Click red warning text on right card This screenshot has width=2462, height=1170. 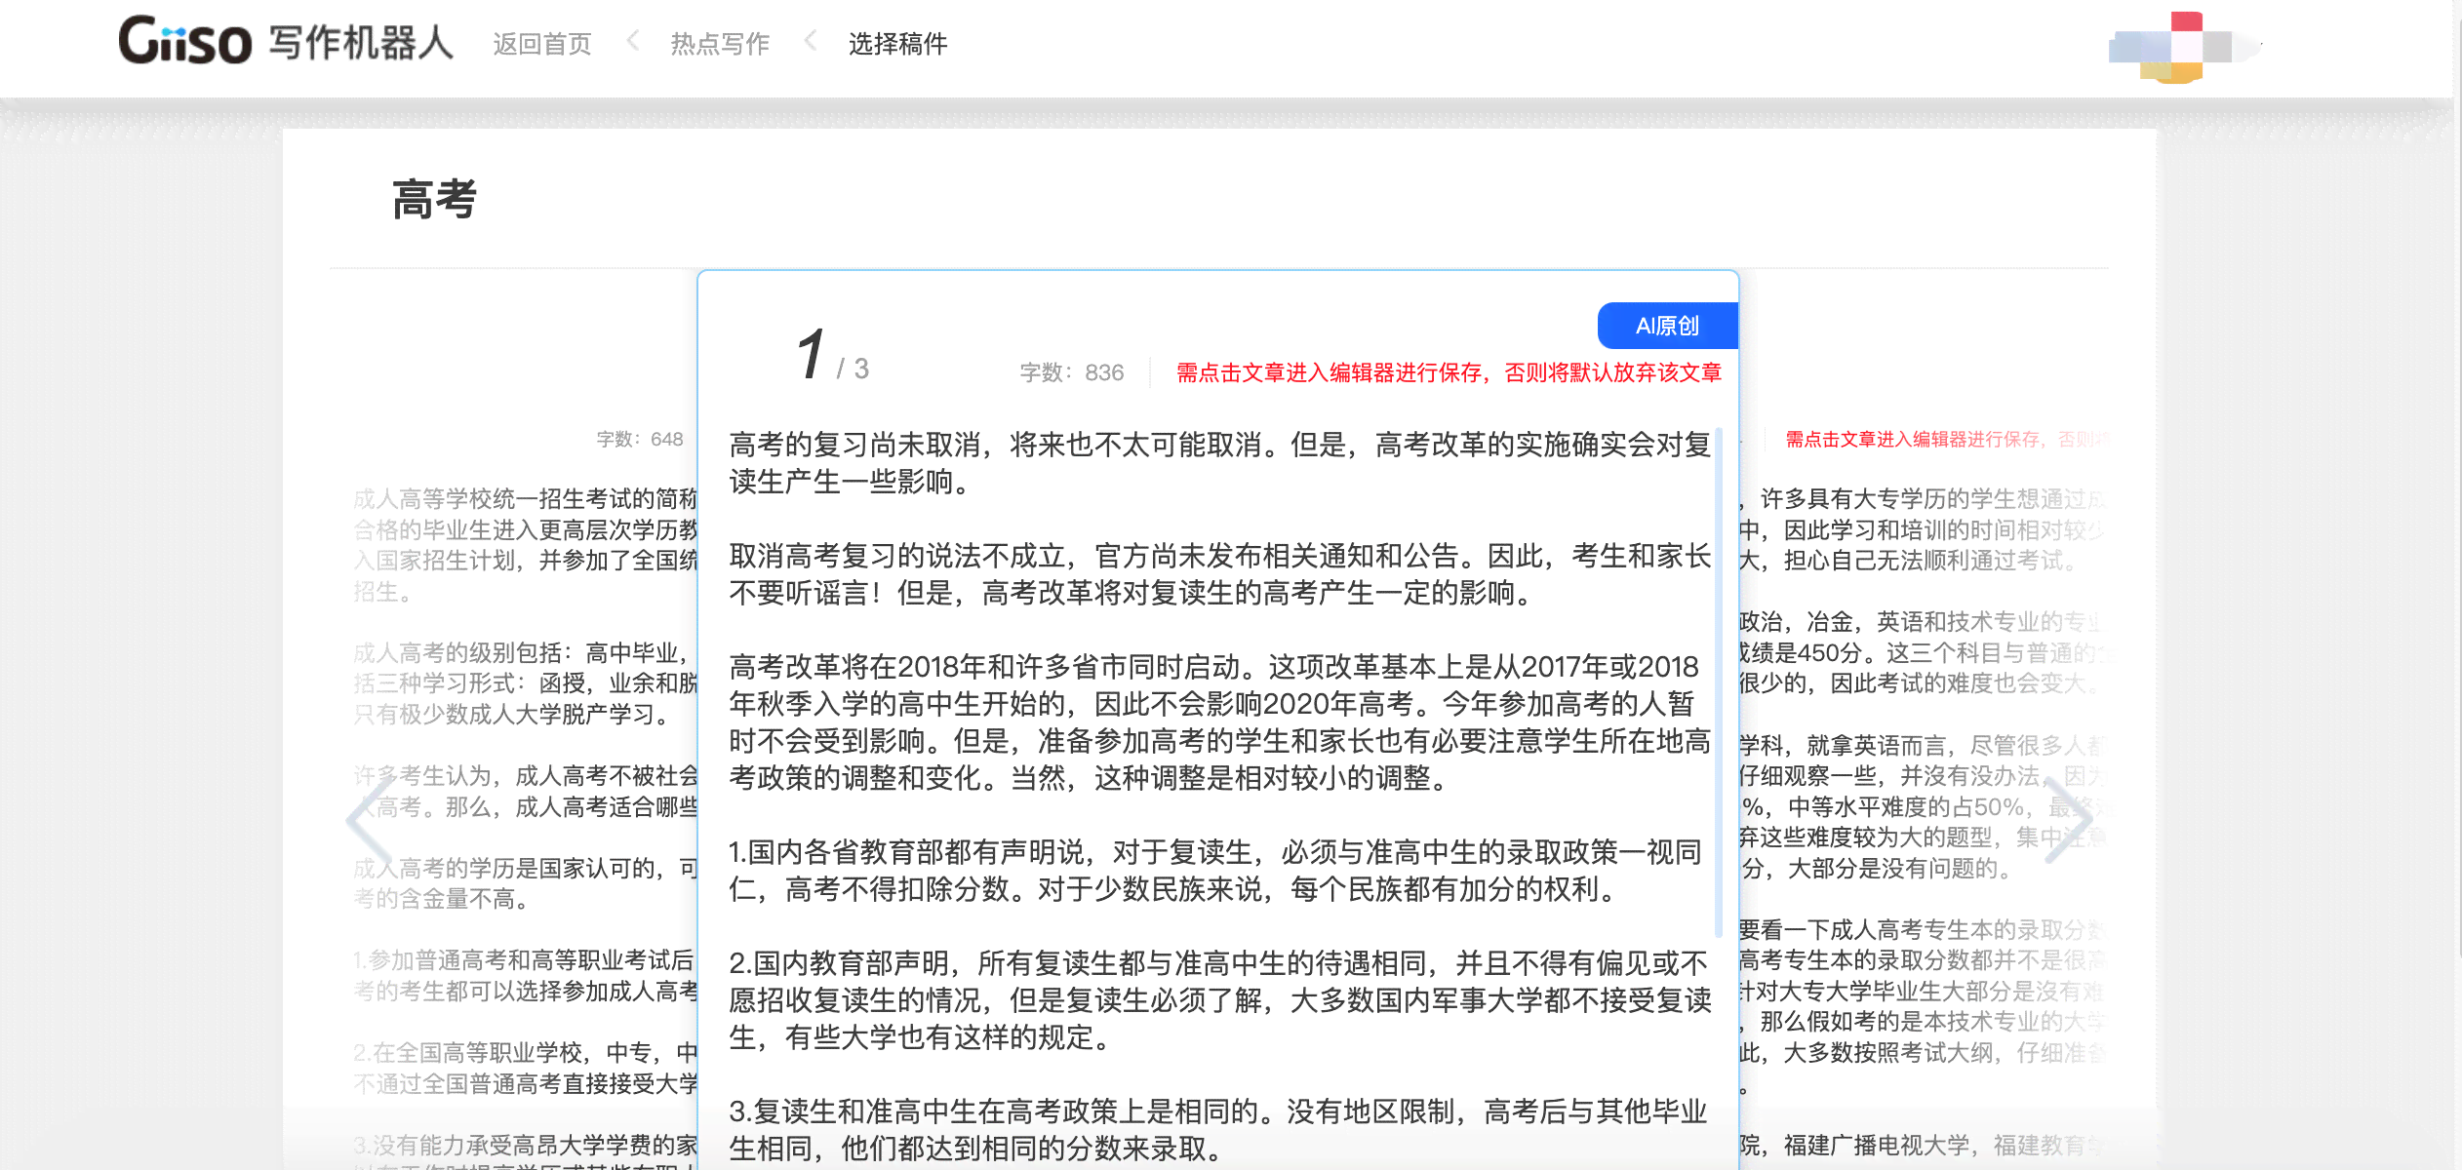pos(1946,440)
